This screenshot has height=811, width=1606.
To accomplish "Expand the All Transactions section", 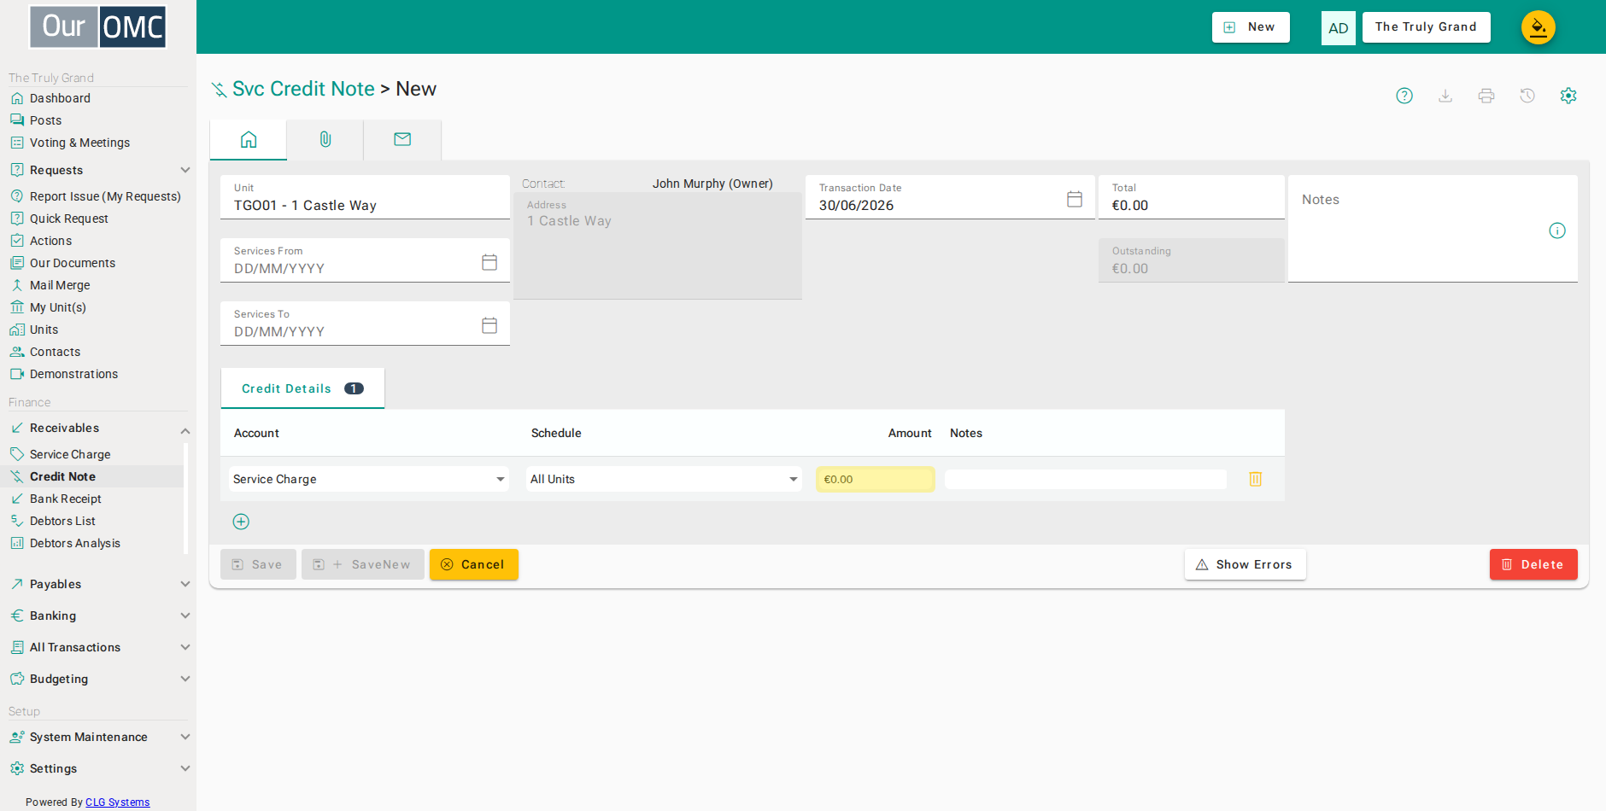I will click(x=99, y=647).
